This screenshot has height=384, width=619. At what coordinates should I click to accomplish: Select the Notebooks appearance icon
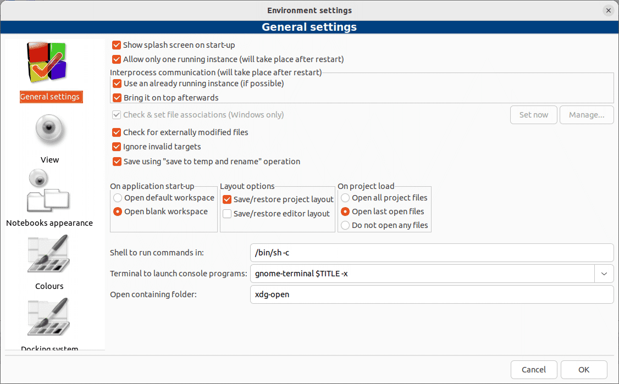(x=47, y=192)
